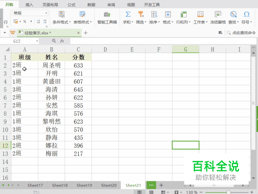258x194 pixels.
Task: Switch to the 公式 ribbon tab
Action: coord(72,4)
